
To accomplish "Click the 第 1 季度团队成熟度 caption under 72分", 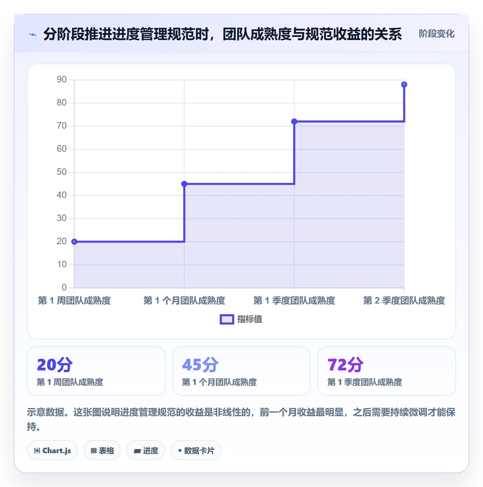I will click(365, 382).
